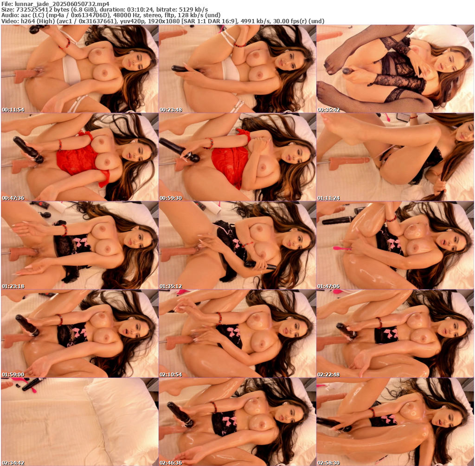
Task: Select the thumbnail stamped 01:23:18
Action: click(x=80, y=245)
